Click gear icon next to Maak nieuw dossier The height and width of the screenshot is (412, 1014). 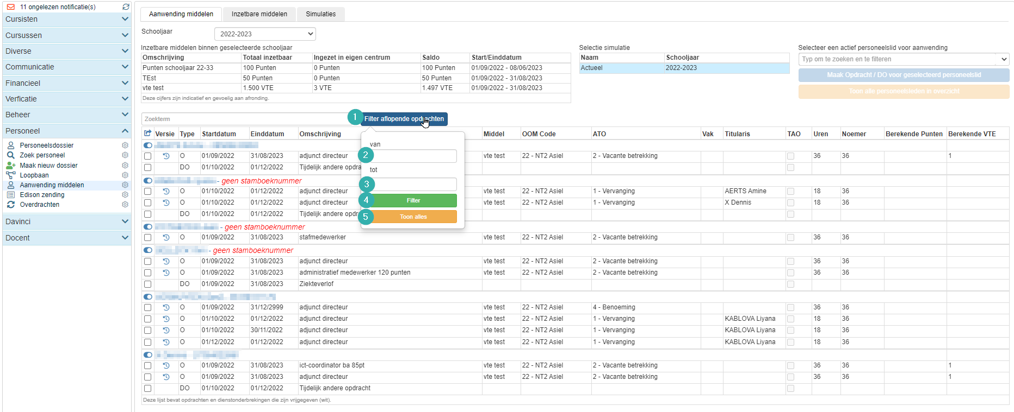[x=125, y=166]
